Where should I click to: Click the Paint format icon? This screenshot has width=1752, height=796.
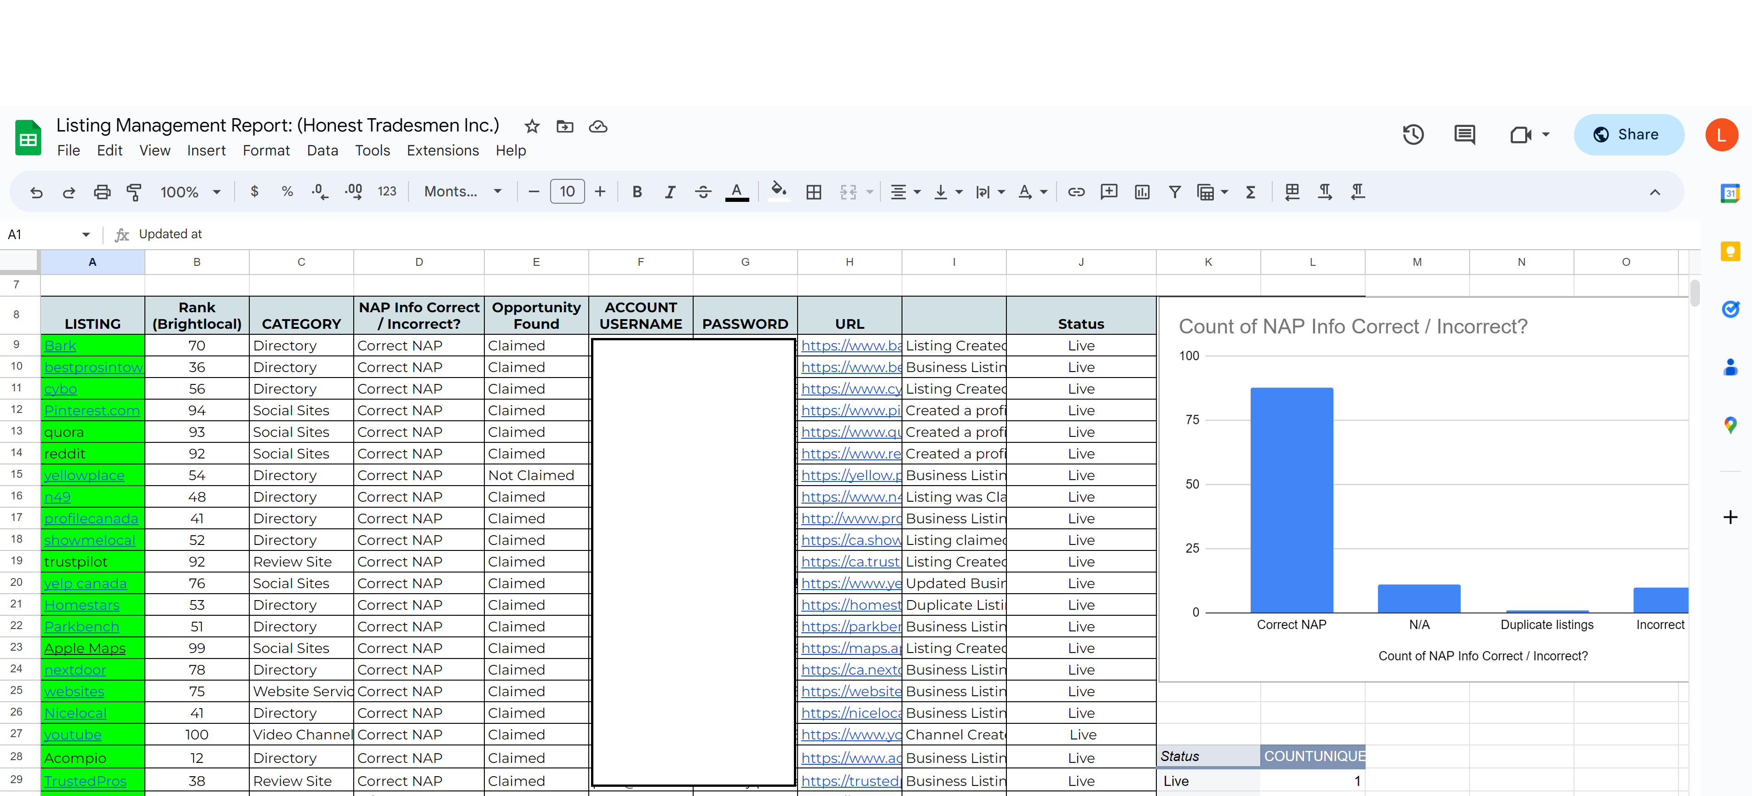(134, 192)
